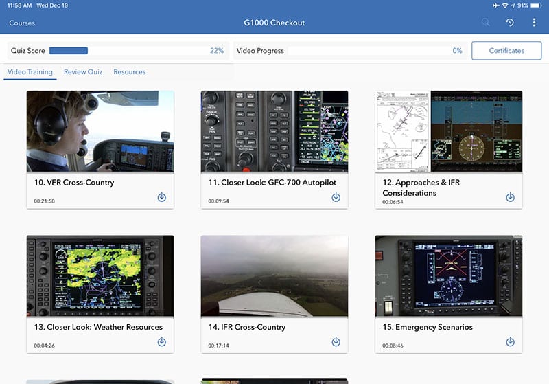
Task: Play the IFR Cross-Country thumbnail
Action: 274,275
